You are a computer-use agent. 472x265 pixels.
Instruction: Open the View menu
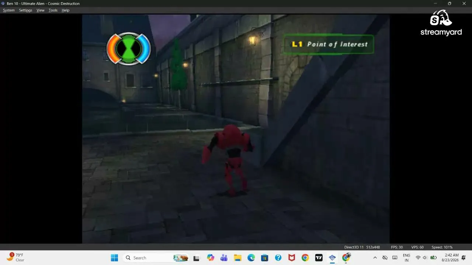pos(41,10)
